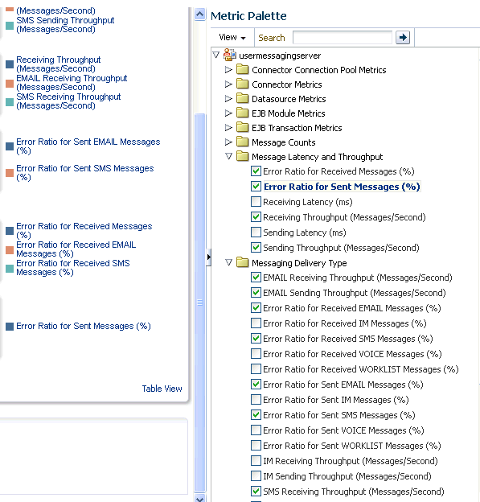Click the orange EMAIL Receiving Throughput legend swatch
This screenshot has height=502, width=480.
(10, 84)
